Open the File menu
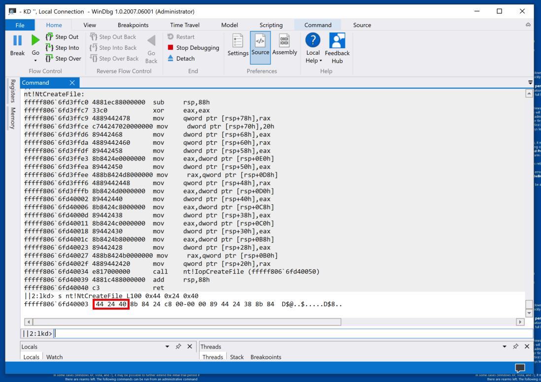Viewport: 541px width, 382px height. point(20,25)
